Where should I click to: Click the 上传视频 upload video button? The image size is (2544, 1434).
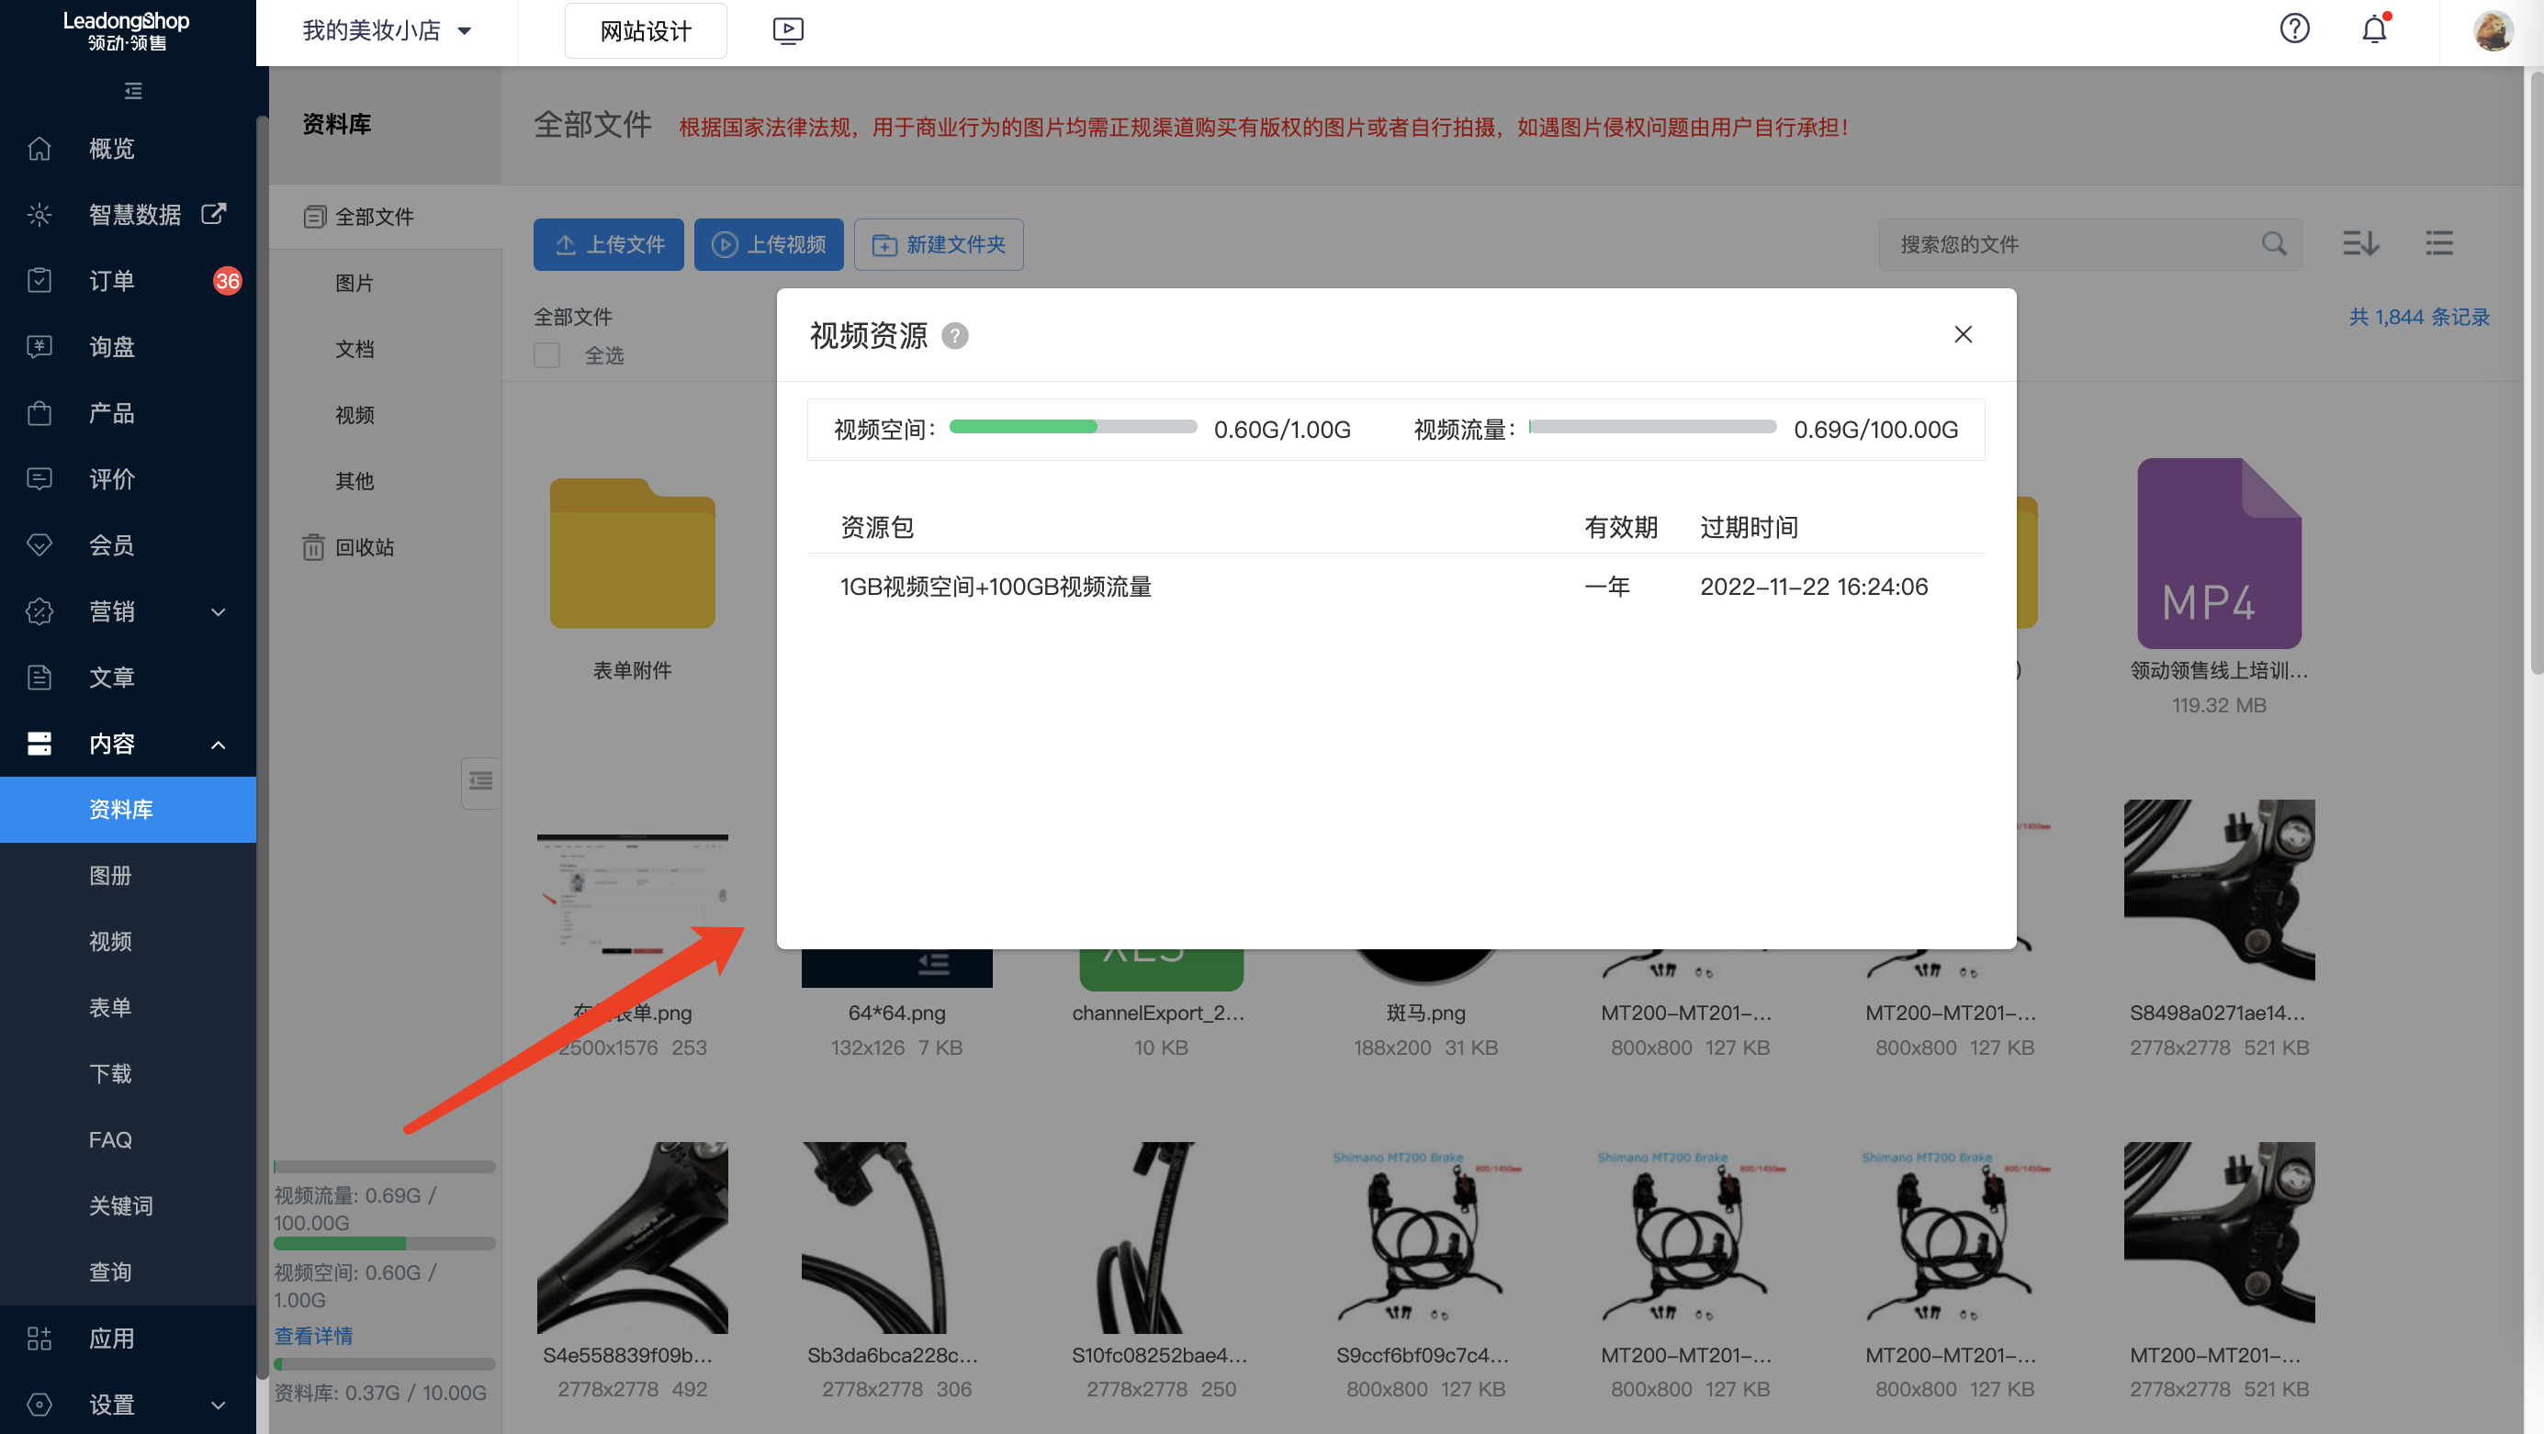tap(769, 244)
